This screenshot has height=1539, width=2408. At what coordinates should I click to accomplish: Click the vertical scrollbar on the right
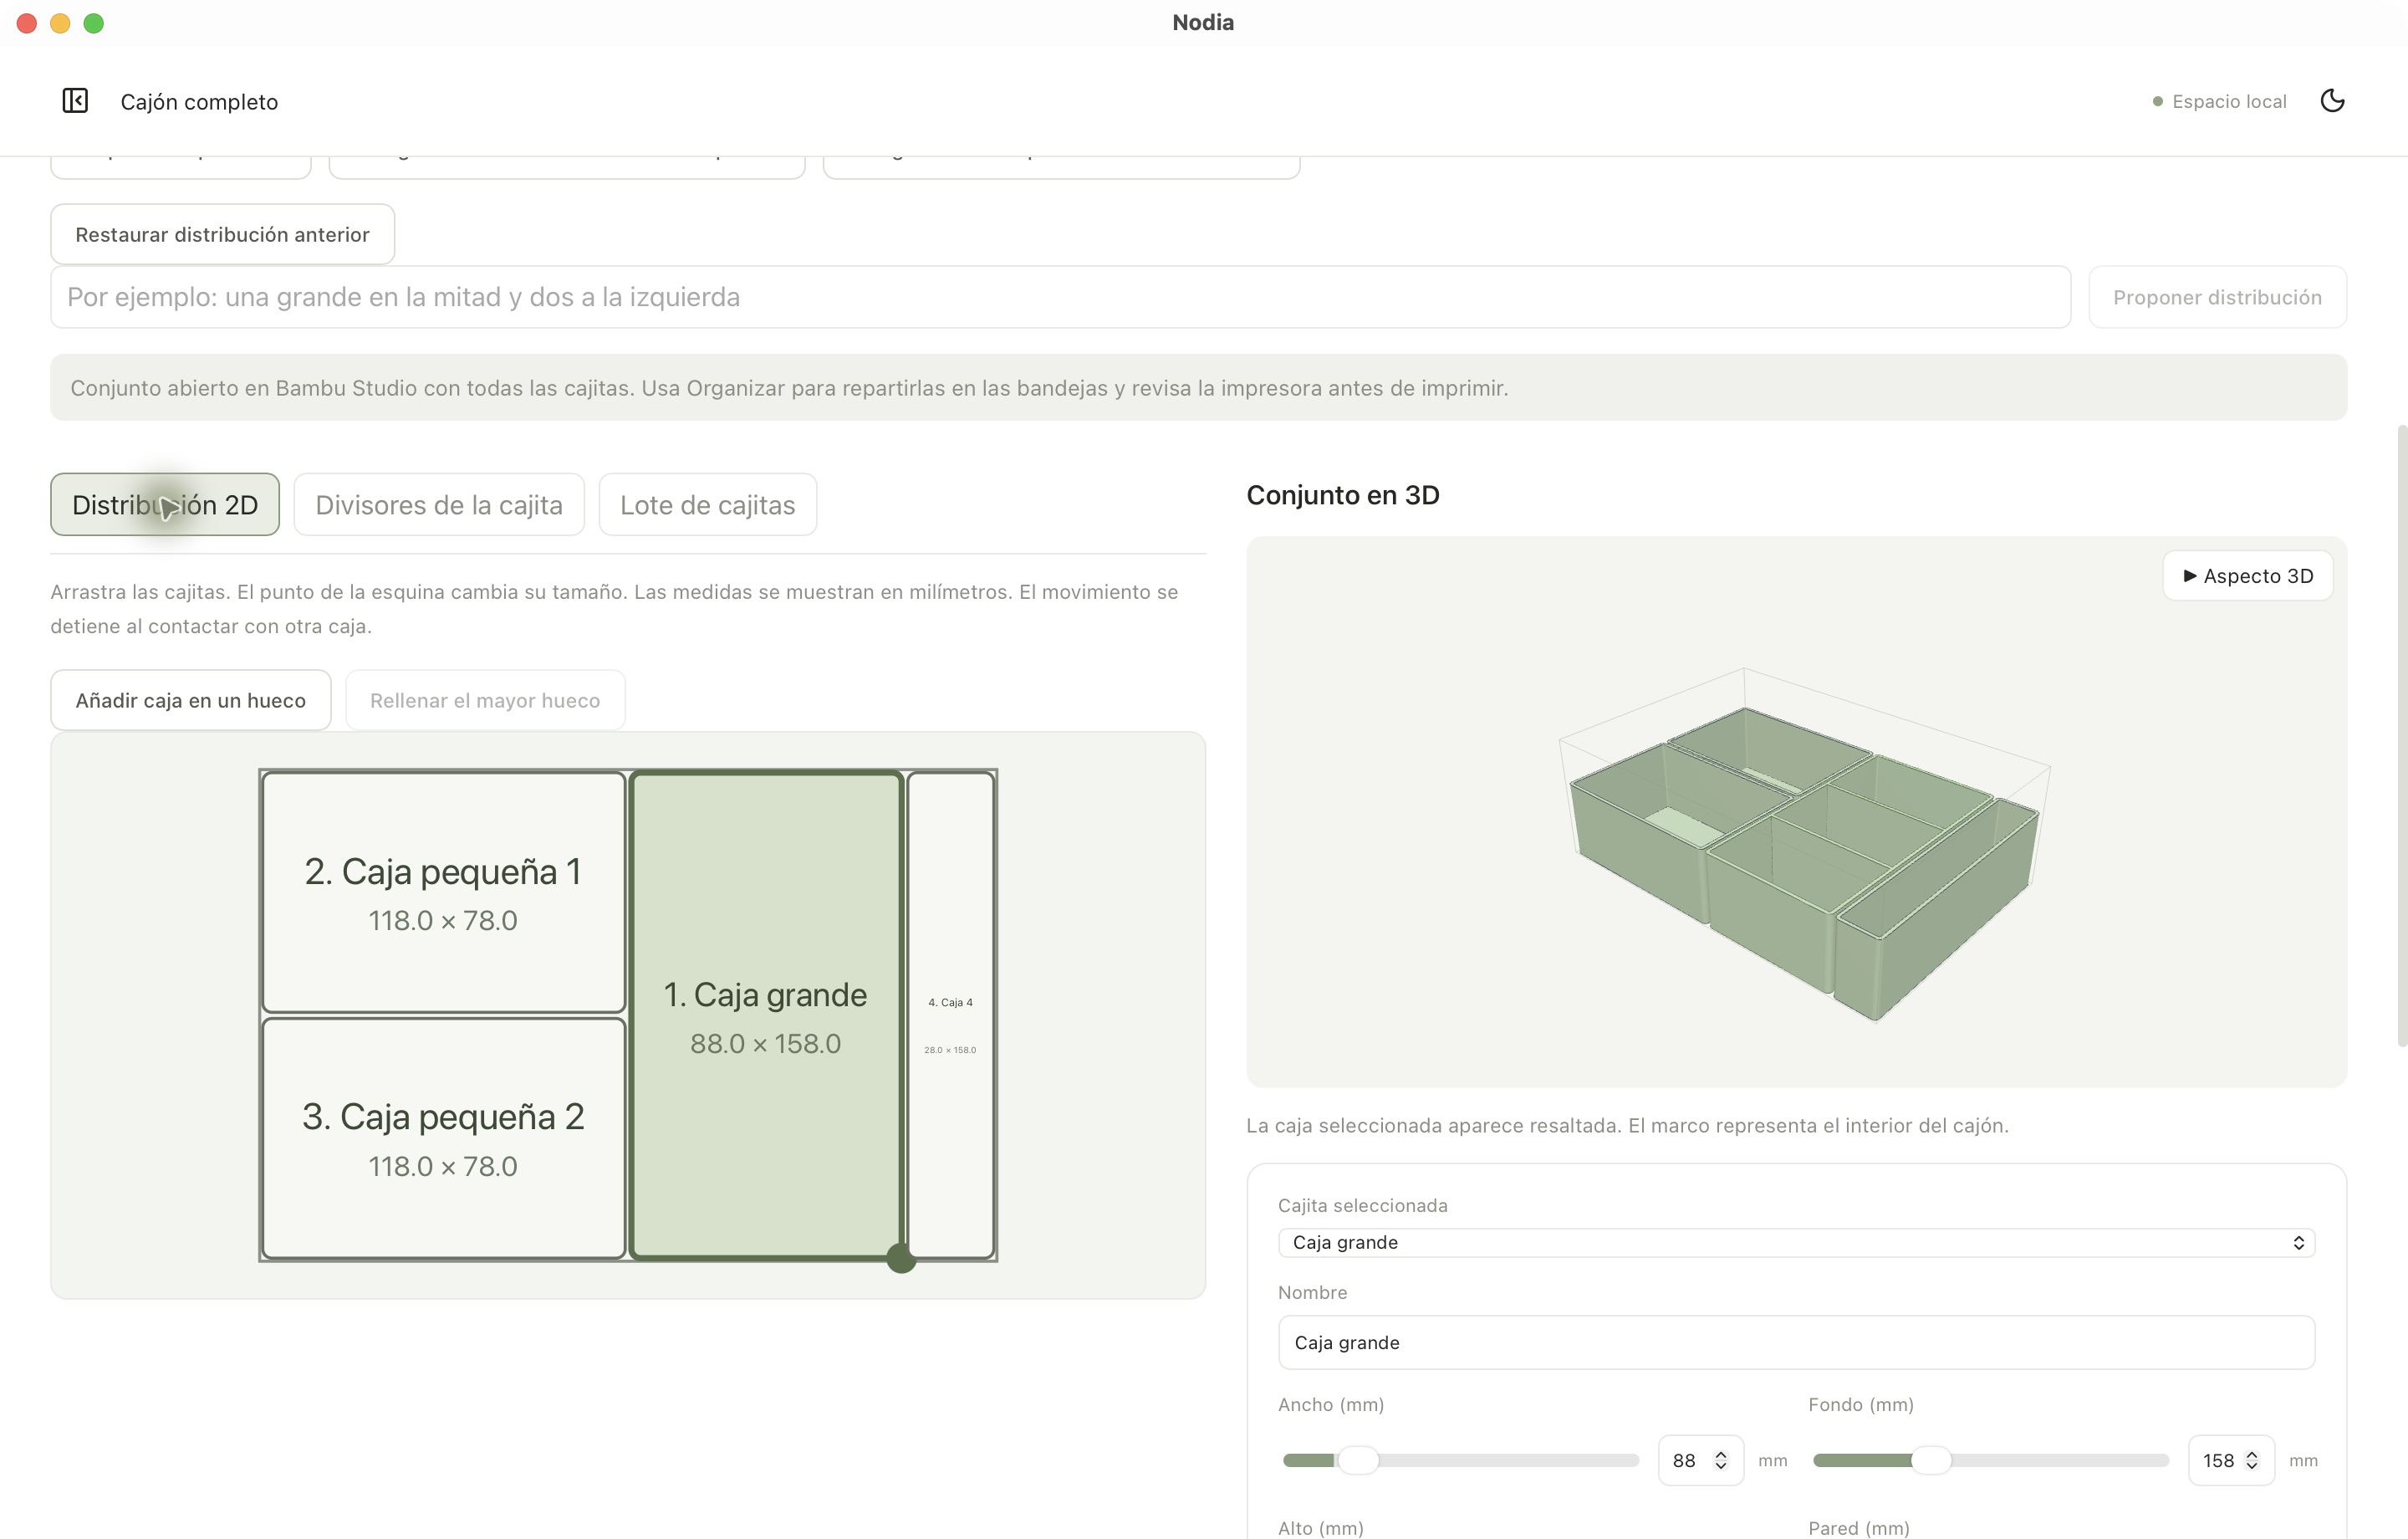tap(2401, 735)
